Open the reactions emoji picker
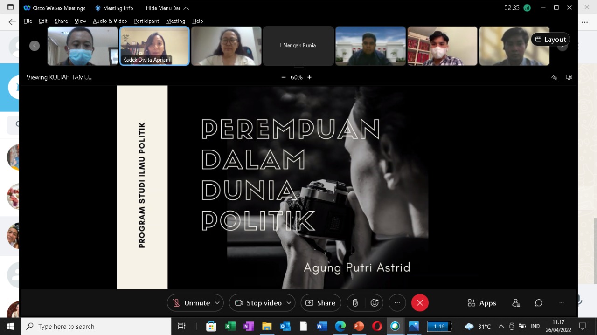Screen dimensions: 597x335 375,303
